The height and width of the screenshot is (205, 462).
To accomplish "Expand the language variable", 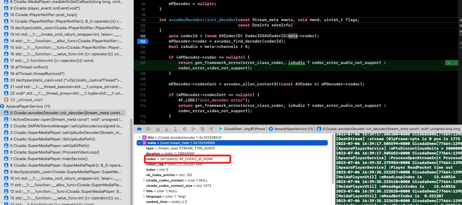I will click(x=144, y=196).
